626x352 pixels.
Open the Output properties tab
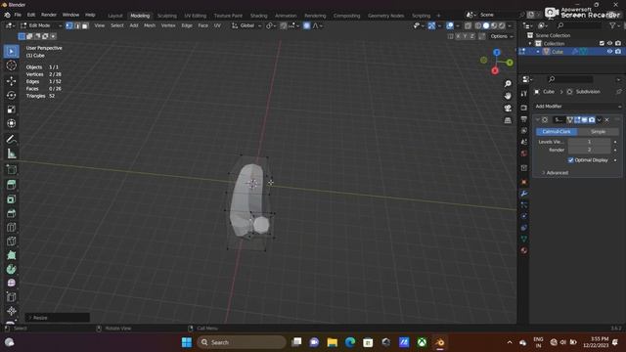pyautogui.click(x=524, y=119)
